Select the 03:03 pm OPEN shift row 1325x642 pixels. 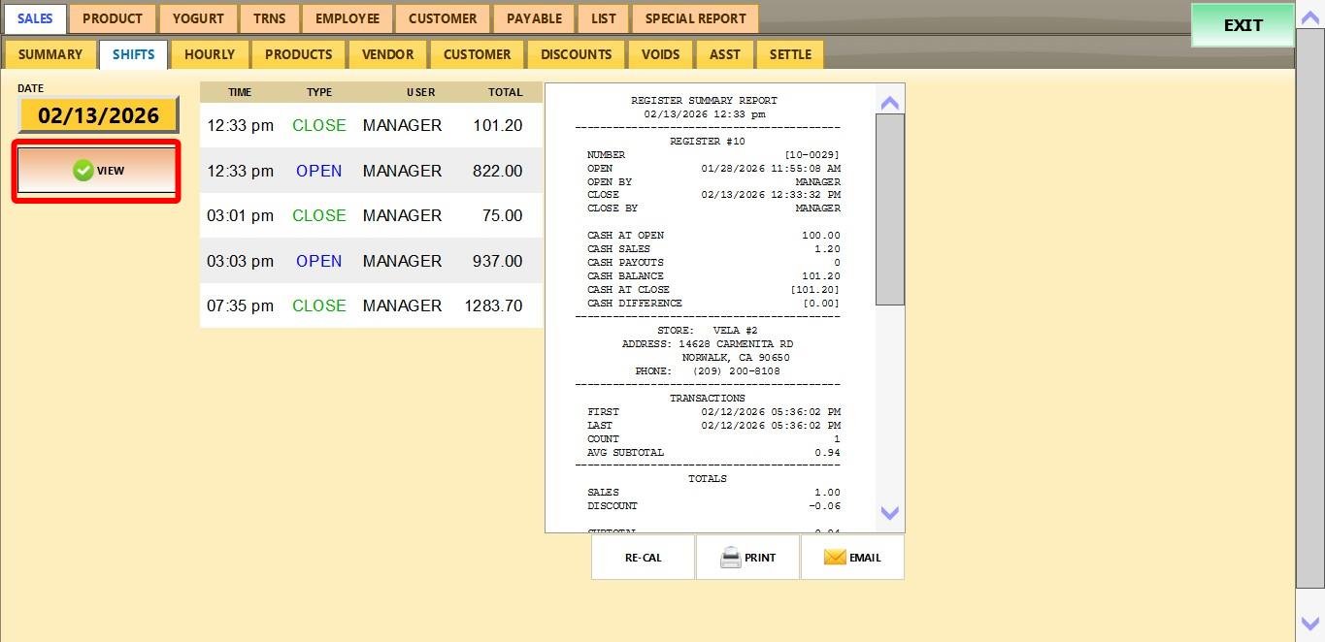point(370,261)
